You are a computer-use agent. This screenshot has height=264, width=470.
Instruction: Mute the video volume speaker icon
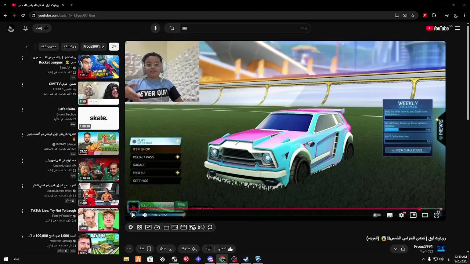[144, 215]
